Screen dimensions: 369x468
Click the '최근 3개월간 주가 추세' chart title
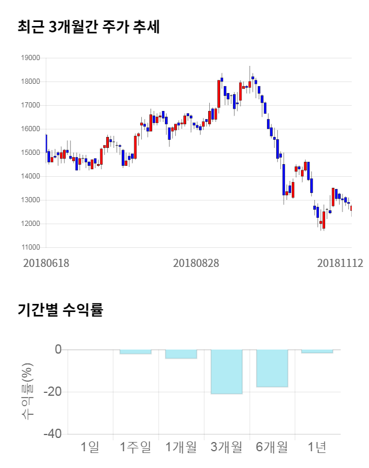click(x=88, y=27)
